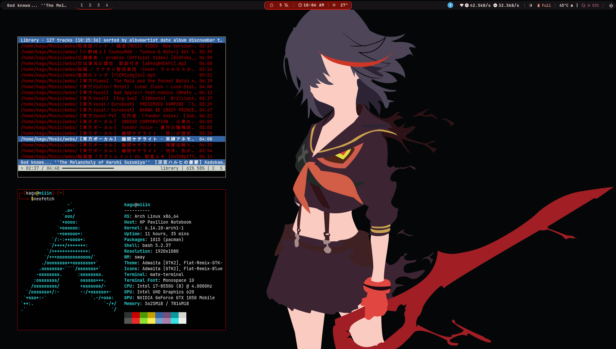Screen dimensions: 616x349
Task: Click the clock icon beside 10:06 AM
Action: [x=300, y=5]
